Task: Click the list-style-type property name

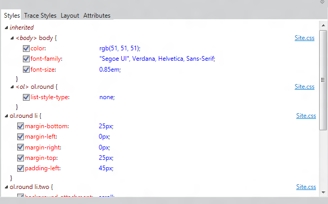Action: click(x=50, y=97)
